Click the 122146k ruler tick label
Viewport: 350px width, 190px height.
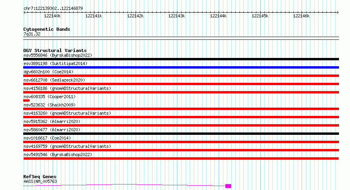coord(301,16)
